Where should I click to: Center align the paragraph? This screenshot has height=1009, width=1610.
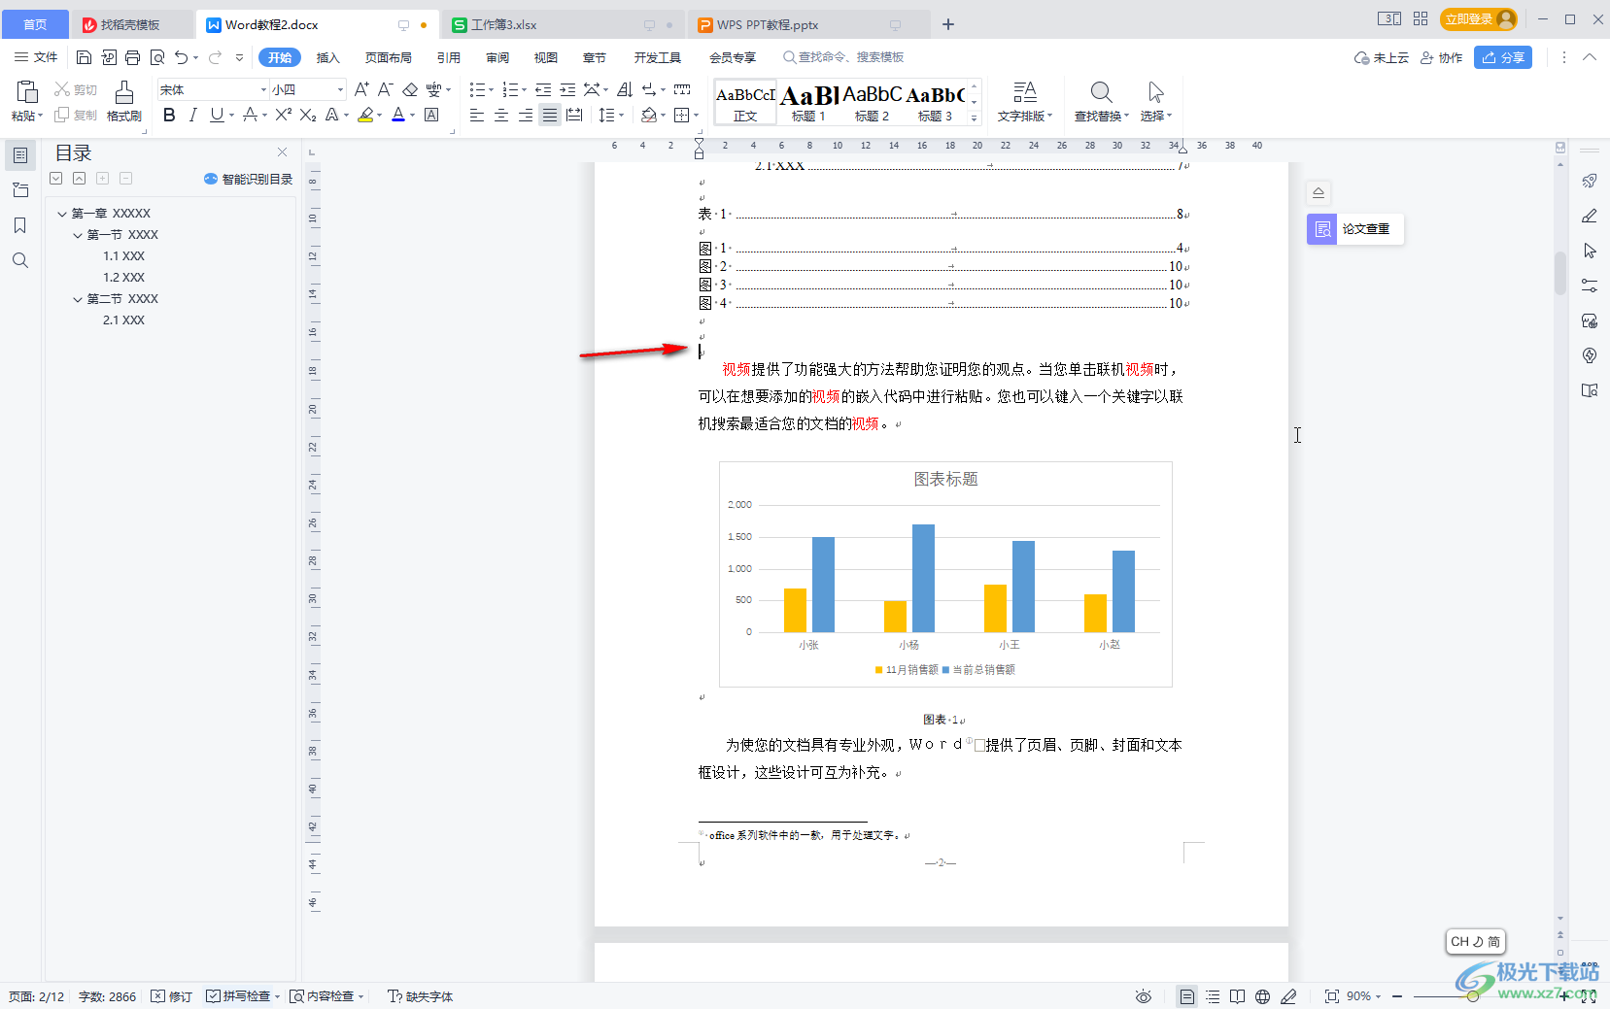tap(501, 115)
